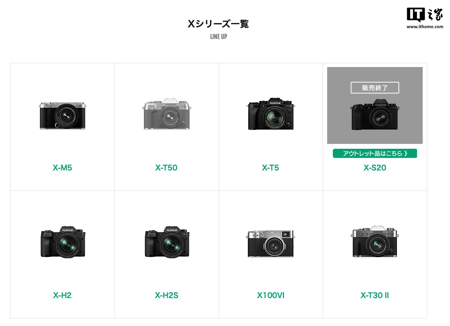Click the IT之家 logo in the corner
The height and width of the screenshot is (326, 450).
tap(425, 15)
